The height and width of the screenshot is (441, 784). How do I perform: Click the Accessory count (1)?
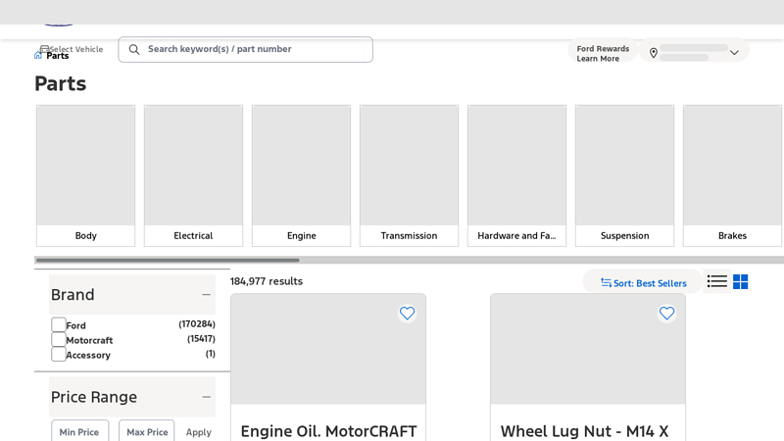click(211, 354)
